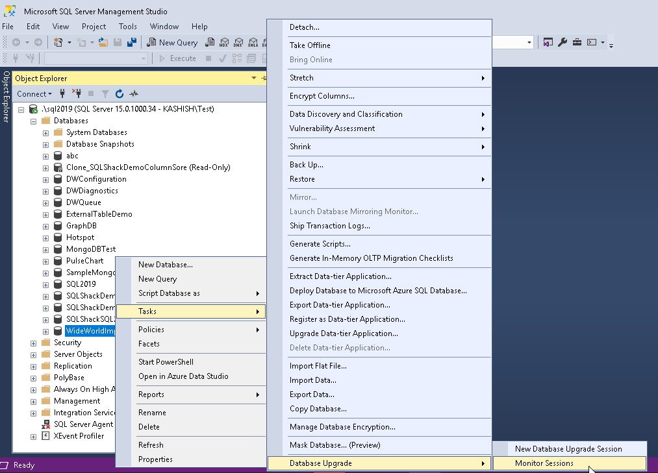Select Tasks in the context menu
This screenshot has height=473, width=658.
191,311
